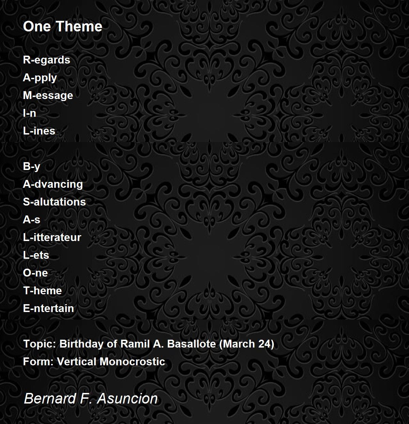409x424 pixels.
Task: Click the 'L-ines' line
Action: click(39, 131)
